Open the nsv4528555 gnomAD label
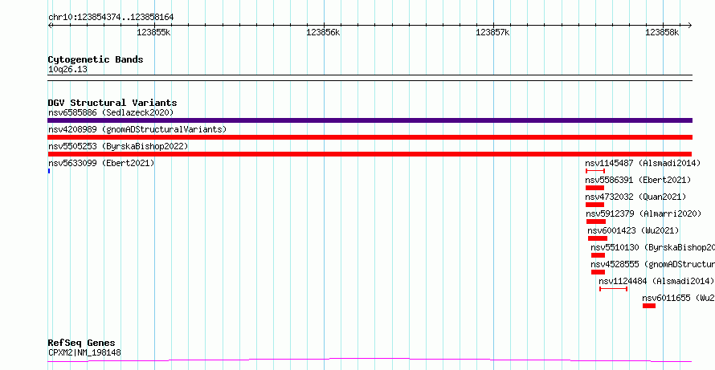 click(x=653, y=264)
